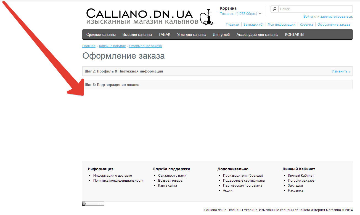Open "Моя информация" account link

tap(282, 25)
